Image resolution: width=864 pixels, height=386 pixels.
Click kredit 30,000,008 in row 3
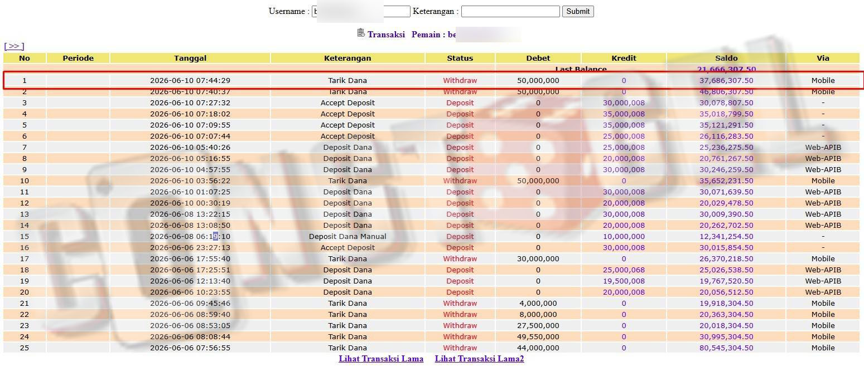[x=624, y=103]
